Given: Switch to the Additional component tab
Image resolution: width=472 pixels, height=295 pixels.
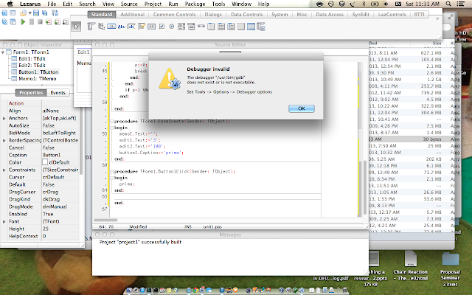Looking at the screenshot, I should [132, 14].
